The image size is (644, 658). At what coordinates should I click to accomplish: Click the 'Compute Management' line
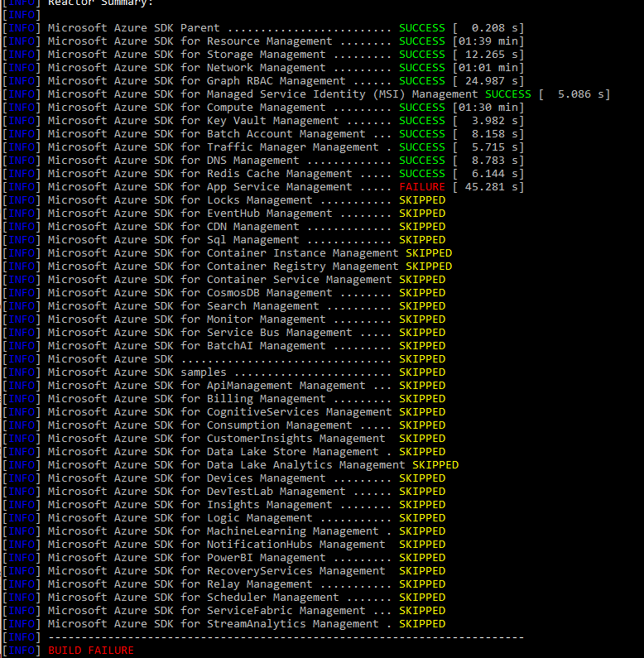(x=263, y=108)
